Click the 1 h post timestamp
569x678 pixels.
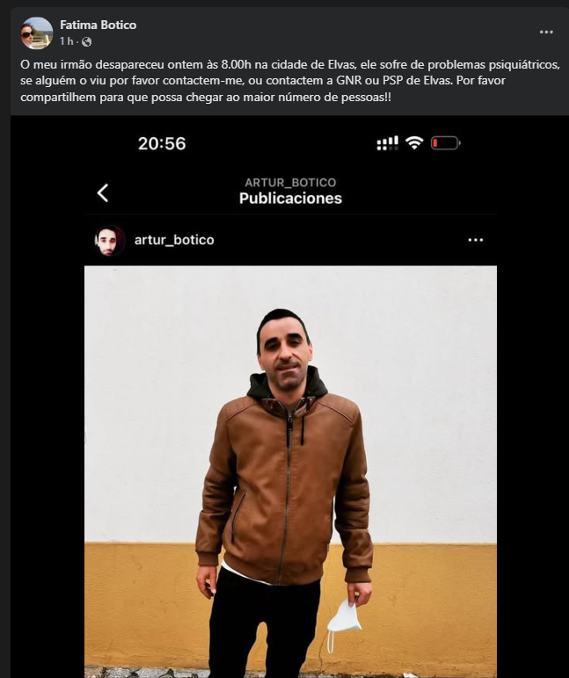click(67, 41)
